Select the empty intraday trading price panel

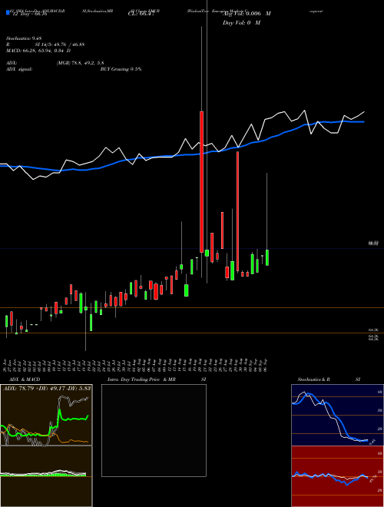[154, 430]
